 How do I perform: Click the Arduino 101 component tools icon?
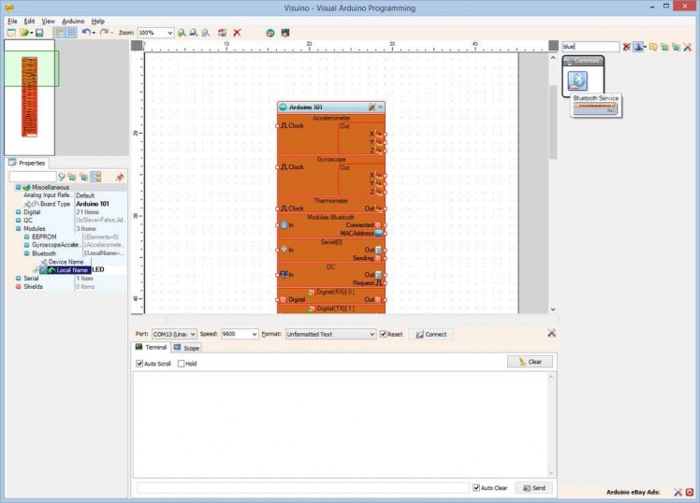coord(372,108)
